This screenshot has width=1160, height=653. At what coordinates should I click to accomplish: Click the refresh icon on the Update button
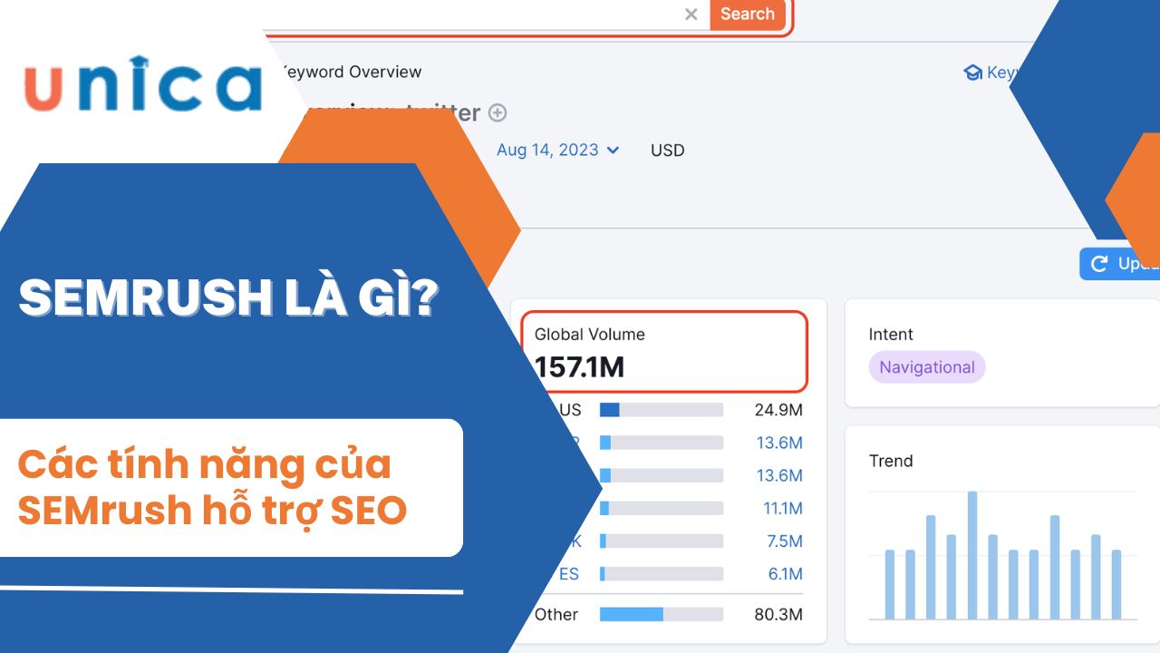[x=1099, y=264]
